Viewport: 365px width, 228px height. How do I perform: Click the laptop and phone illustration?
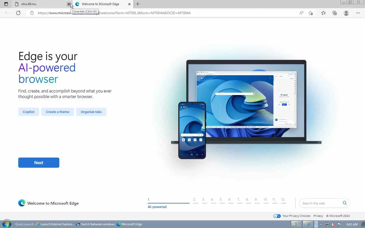click(x=246, y=109)
